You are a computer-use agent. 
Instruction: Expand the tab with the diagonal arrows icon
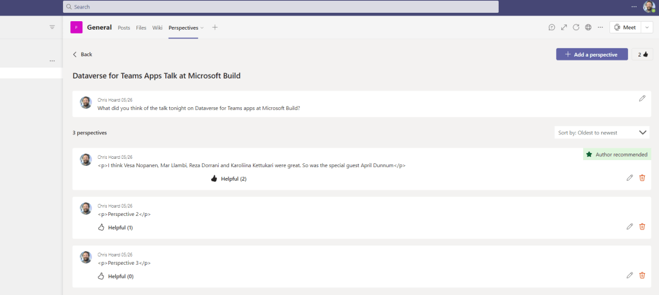564,28
